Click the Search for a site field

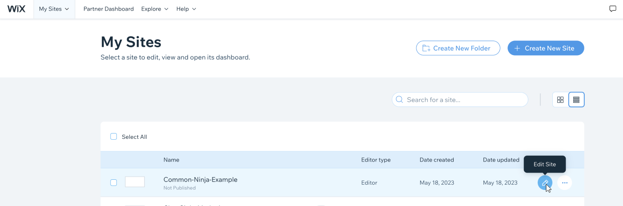click(460, 100)
